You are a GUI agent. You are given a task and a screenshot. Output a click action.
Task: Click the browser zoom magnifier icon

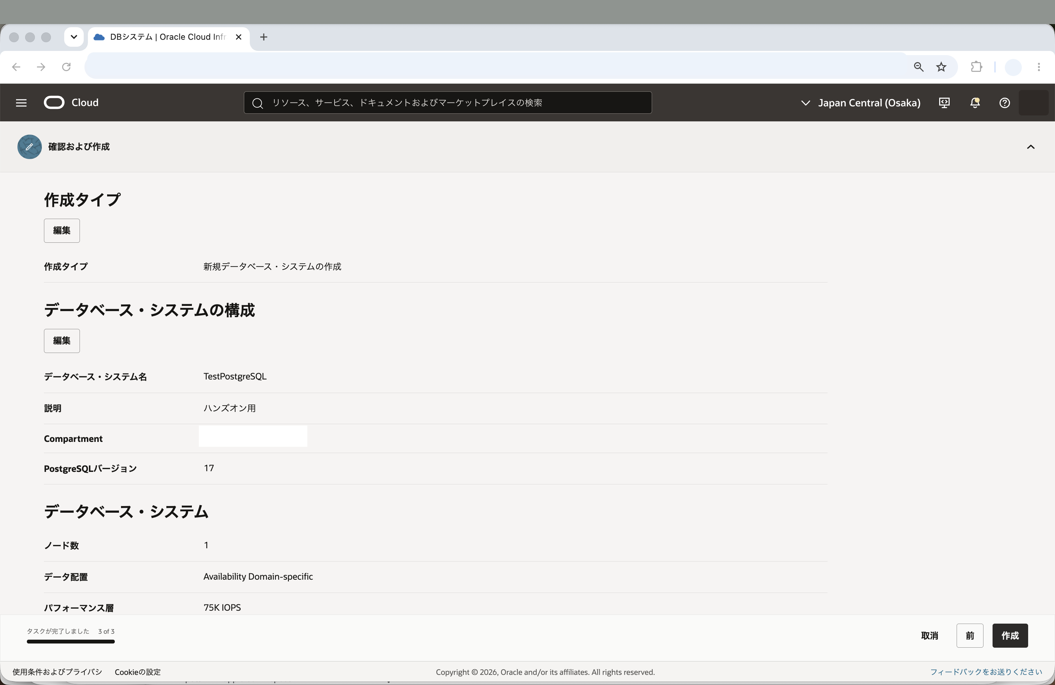919,67
